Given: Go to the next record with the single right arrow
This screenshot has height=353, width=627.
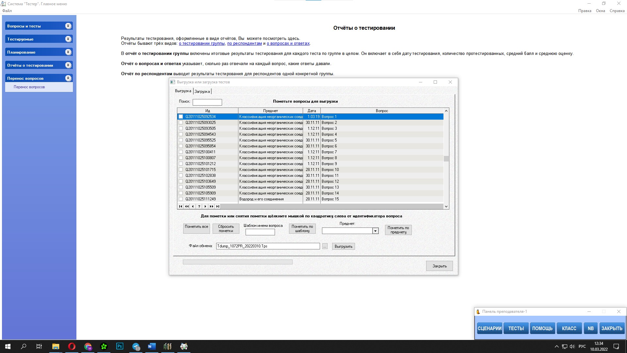Looking at the screenshot, I should (205, 207).
